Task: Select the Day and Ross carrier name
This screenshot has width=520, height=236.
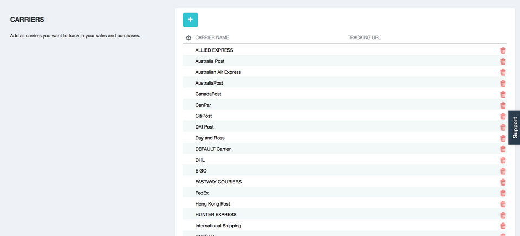Action: (210, 138)
